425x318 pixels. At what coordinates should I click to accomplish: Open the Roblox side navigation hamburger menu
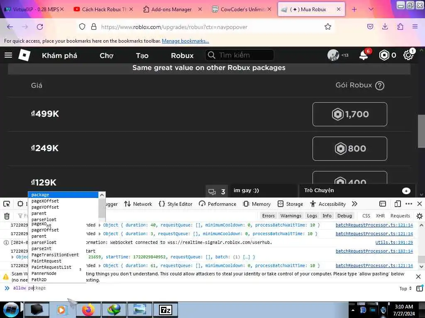click(x=8, y=55)
